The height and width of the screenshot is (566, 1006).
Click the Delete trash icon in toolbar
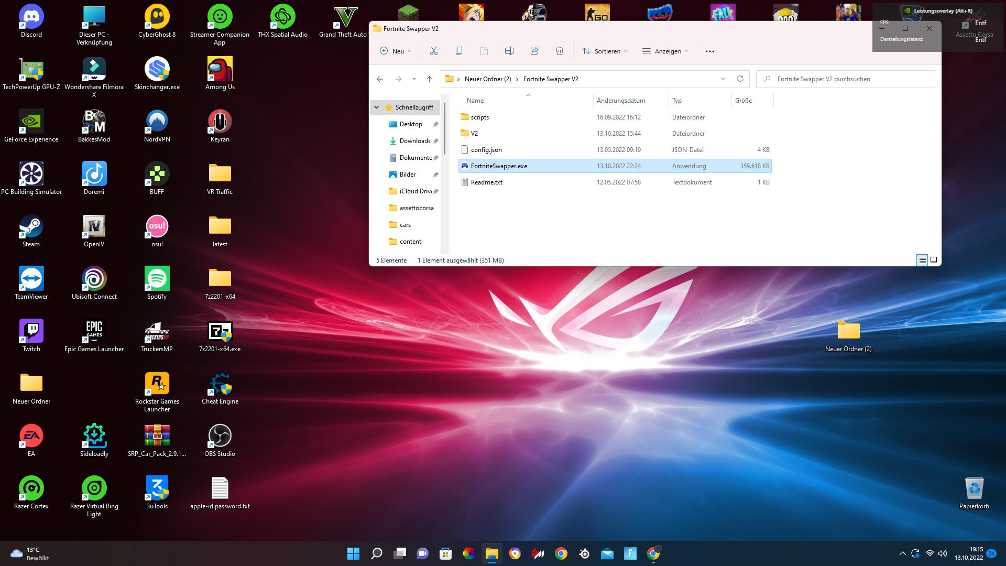point(560,51)
